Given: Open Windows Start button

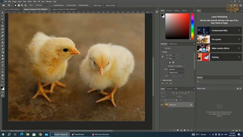Looking at the screenshot, I should point(3,134).
